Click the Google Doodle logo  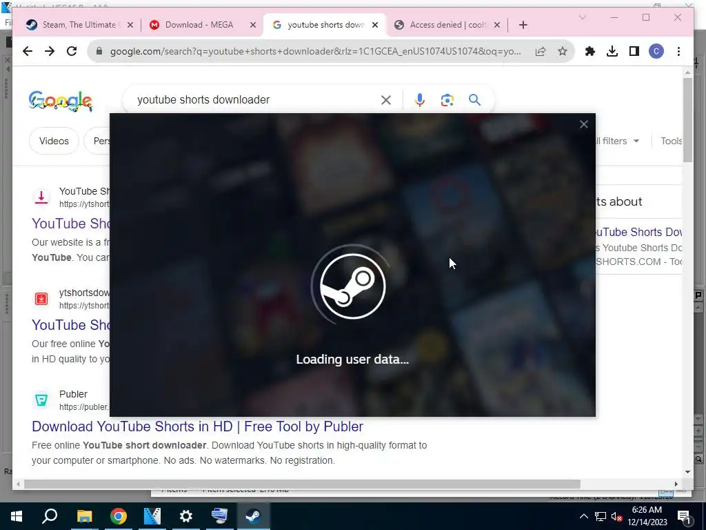point(61,101)
